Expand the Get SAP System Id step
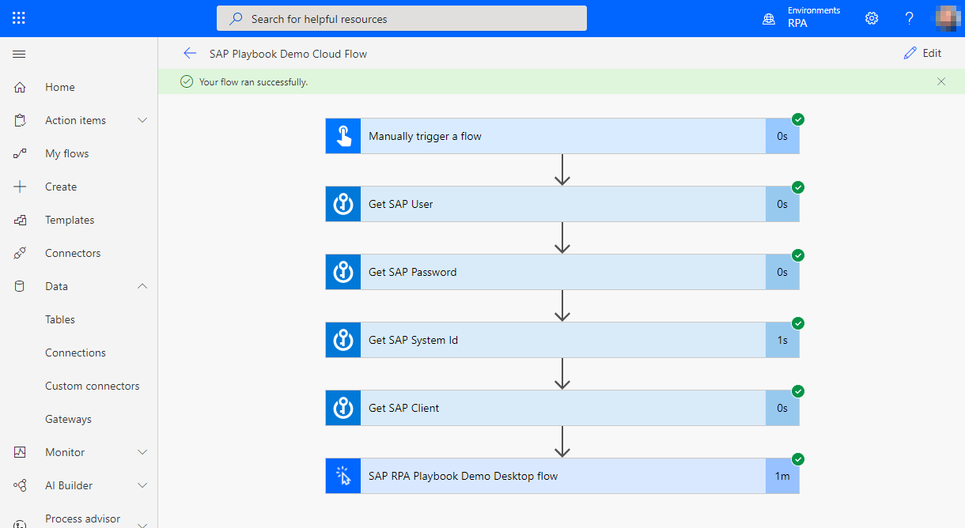 click(562, 340)
